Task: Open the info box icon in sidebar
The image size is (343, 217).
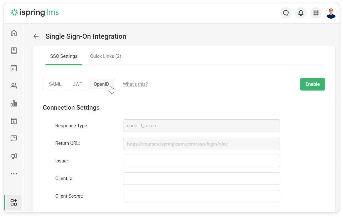Action: coord(14,121)
